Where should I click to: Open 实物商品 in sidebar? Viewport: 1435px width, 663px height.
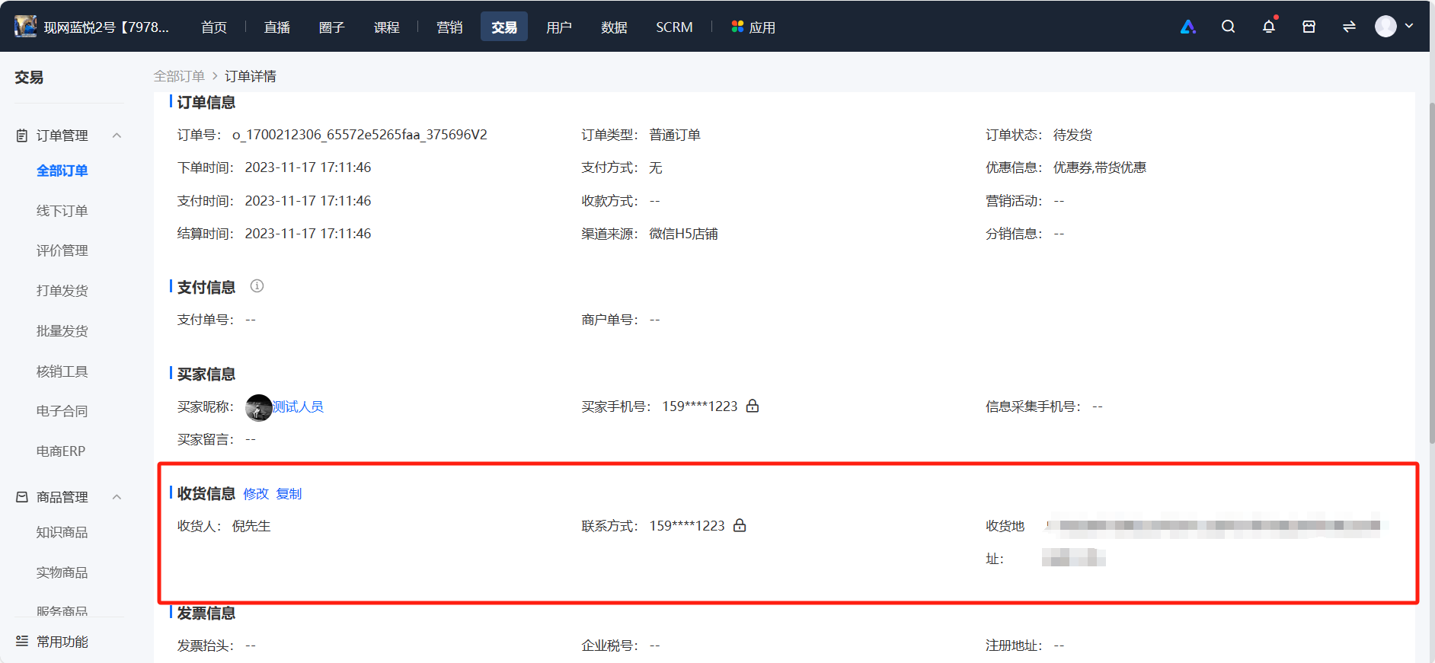[x=62, y=572]
